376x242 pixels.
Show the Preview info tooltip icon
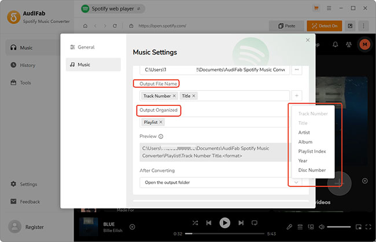(x=161, y=137)
